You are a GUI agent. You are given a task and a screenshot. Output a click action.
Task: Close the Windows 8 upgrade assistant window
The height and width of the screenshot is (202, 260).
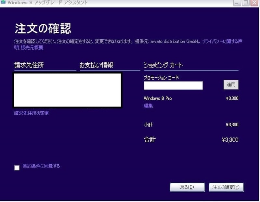254,3
